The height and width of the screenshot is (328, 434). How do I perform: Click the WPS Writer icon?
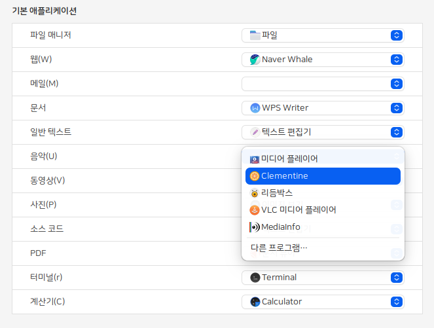tap(255, 108)
